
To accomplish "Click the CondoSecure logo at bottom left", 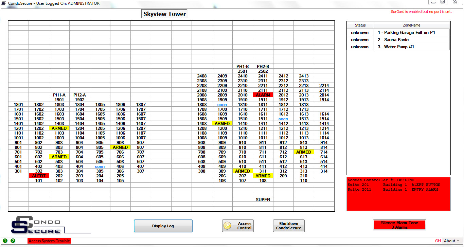I will pos(36,225).
